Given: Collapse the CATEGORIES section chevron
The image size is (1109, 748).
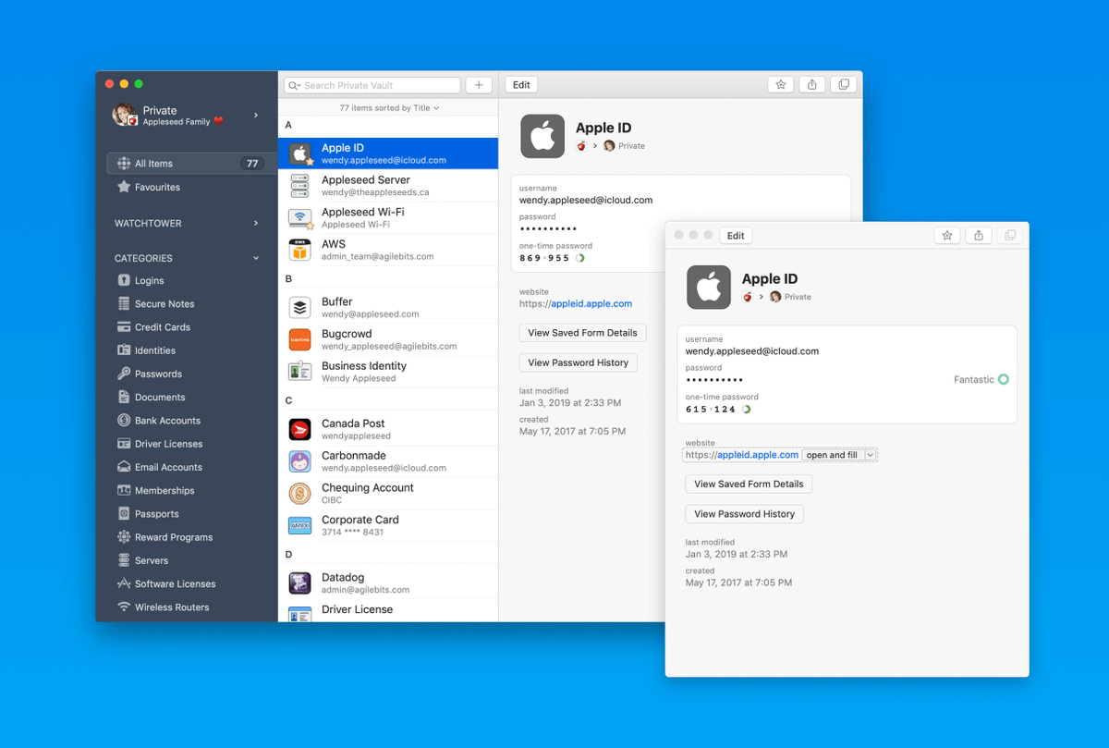Looking at the screenshot, I should pyautogui.click(x=256, y=258).
